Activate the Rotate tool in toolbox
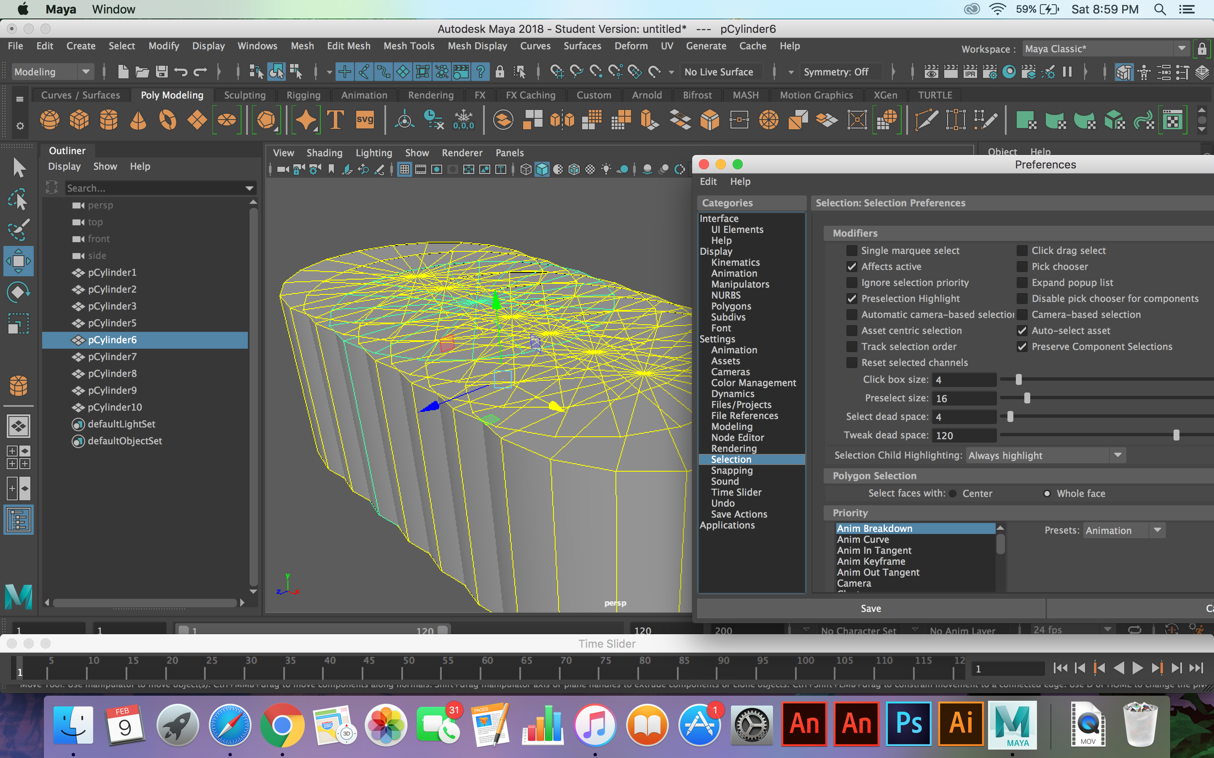This screenshot has height=758, width=1214. (x=19, y=292)
